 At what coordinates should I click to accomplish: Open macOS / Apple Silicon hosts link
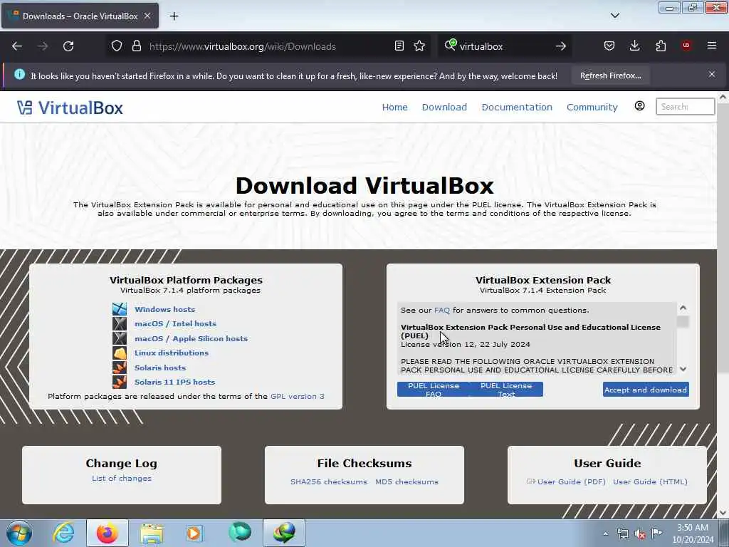click(191, 338)
